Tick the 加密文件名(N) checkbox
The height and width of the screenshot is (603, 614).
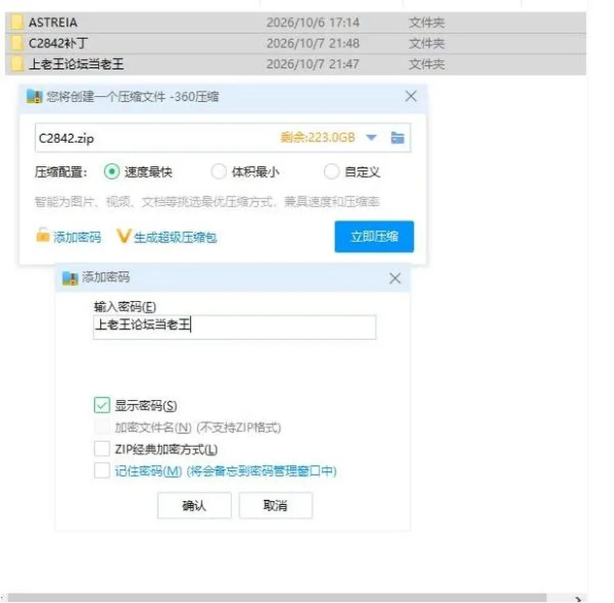click(102, 427)
